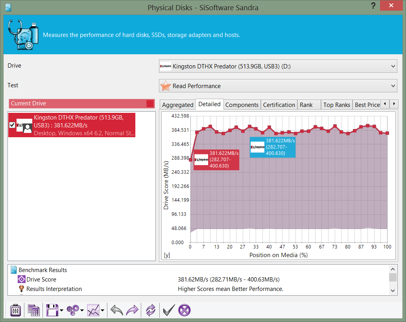406x322 pixels.
Task: Select the Kingston DTHX Predator list entry
Action: click(x=72, y=125)
